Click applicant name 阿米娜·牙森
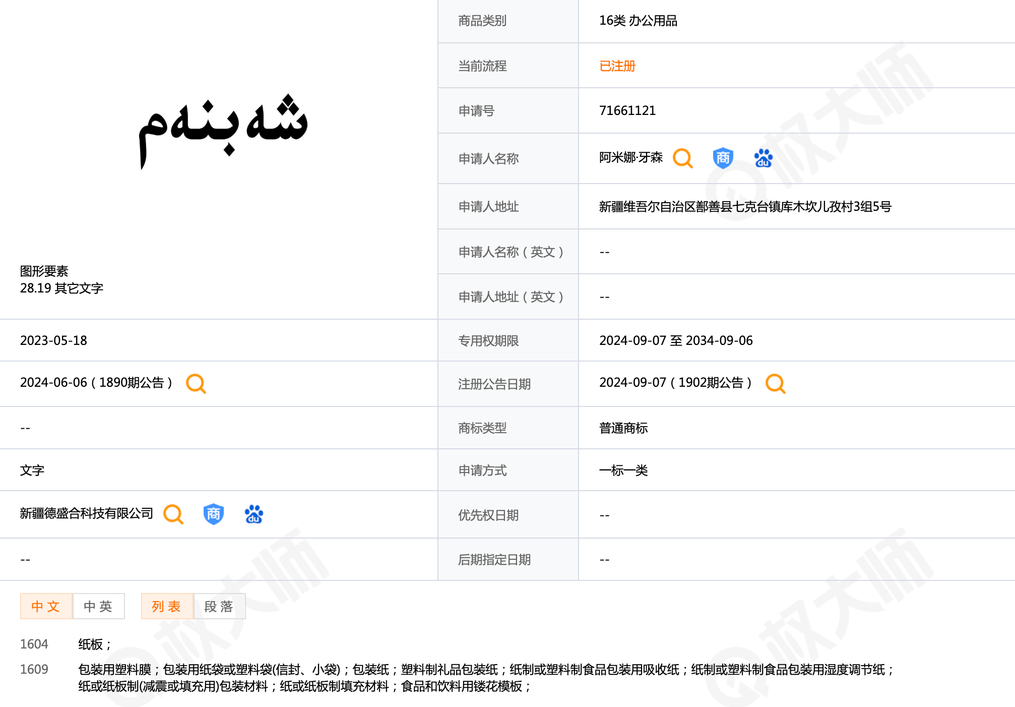1015x707 pixels. coord(630,158)
